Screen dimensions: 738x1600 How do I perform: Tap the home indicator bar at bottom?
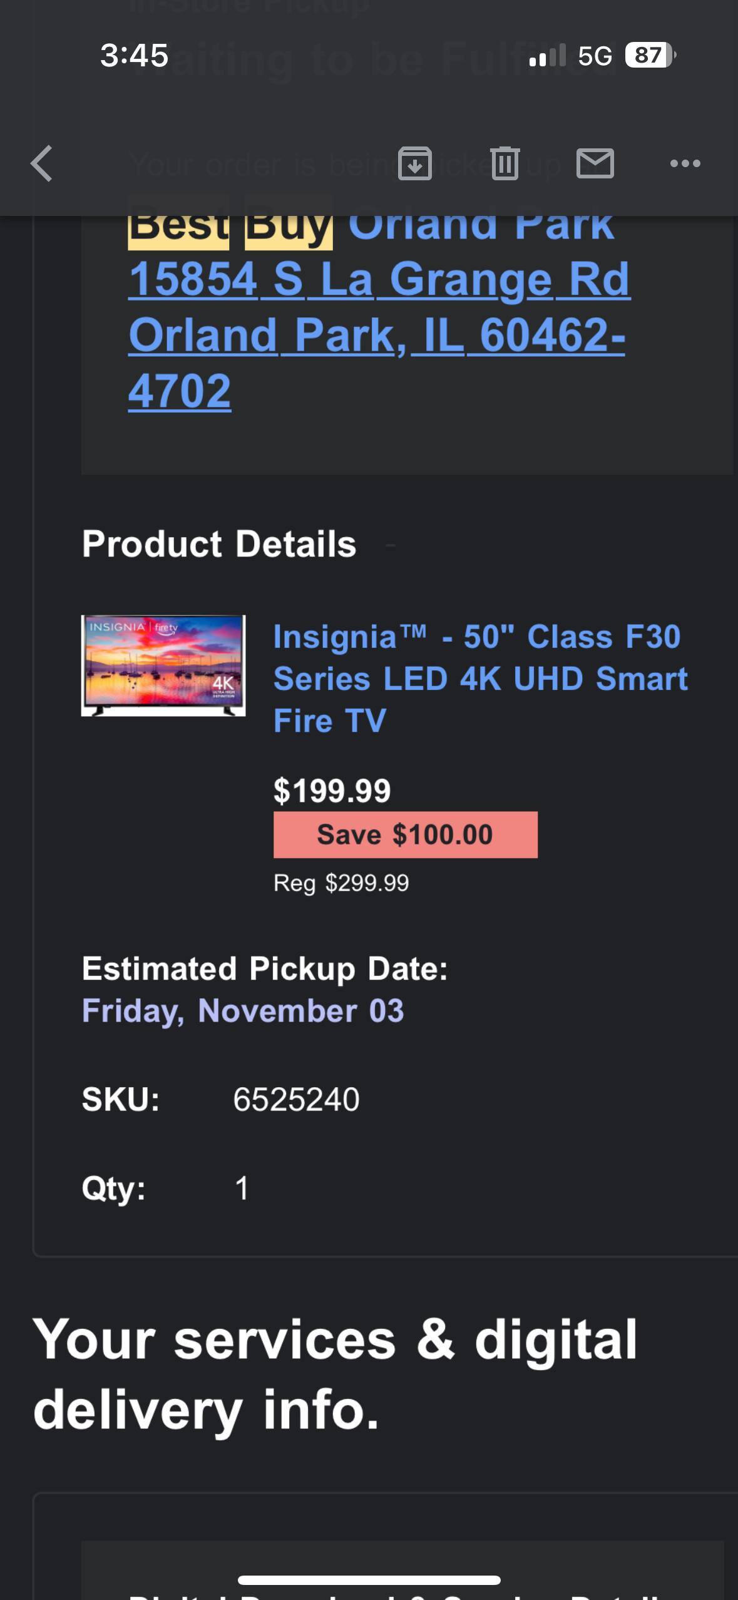click(369, 1580)
